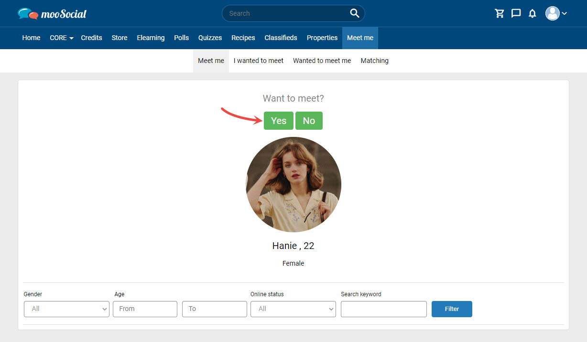Open the Store page
Image resolution: width=587 pixels, height=342 pixels.
point(120,38)
